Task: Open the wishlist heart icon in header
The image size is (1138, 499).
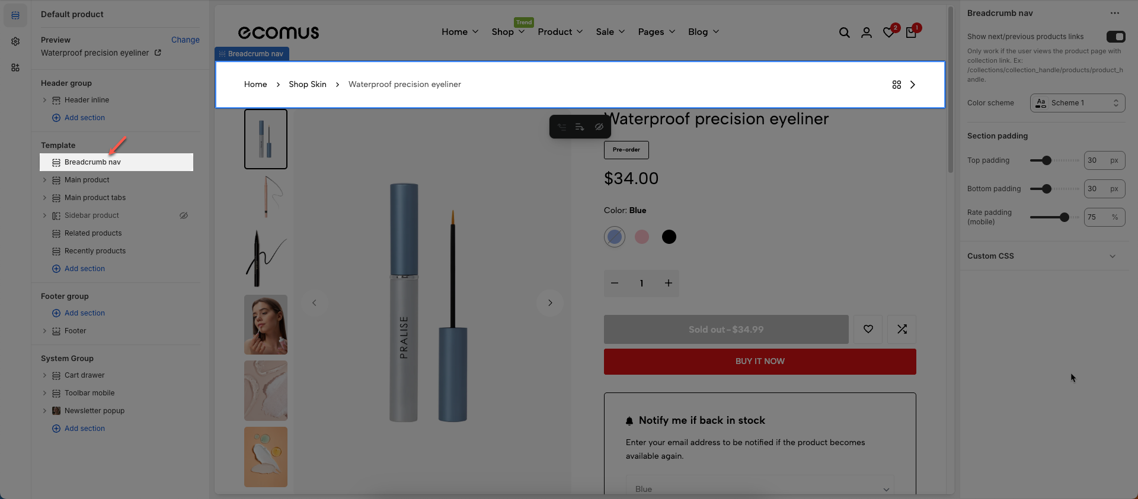Action: point(888,33)
